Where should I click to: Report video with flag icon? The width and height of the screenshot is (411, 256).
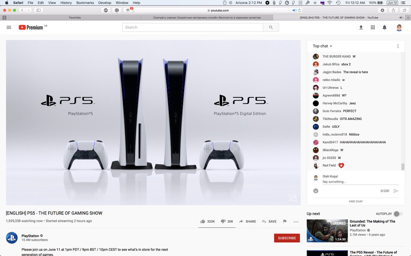coord(284,221)
